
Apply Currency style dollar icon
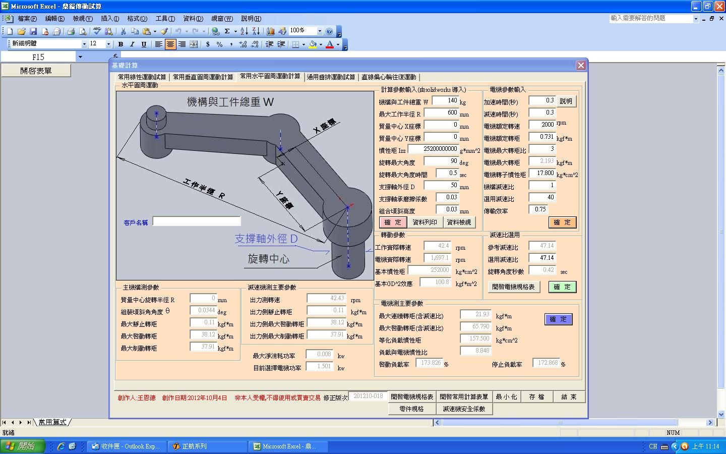(208, 44)
